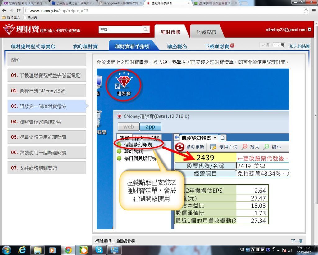Open the media player taskbar icon
Screen dimensions: 318x255
tap(52, 250)
